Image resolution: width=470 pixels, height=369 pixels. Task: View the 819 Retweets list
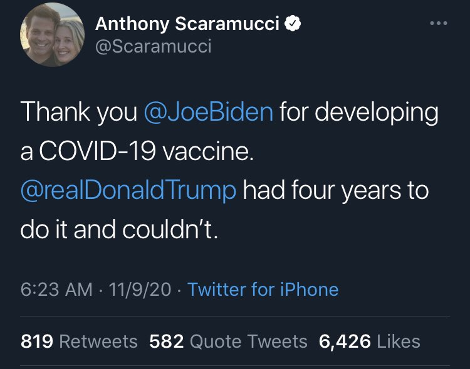coord(79,341)
